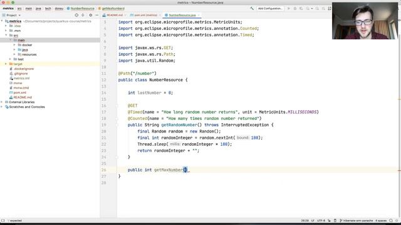Click the metrics breadcrumb in navigation bar
The image size is (401, 225).
click(8, 8)
